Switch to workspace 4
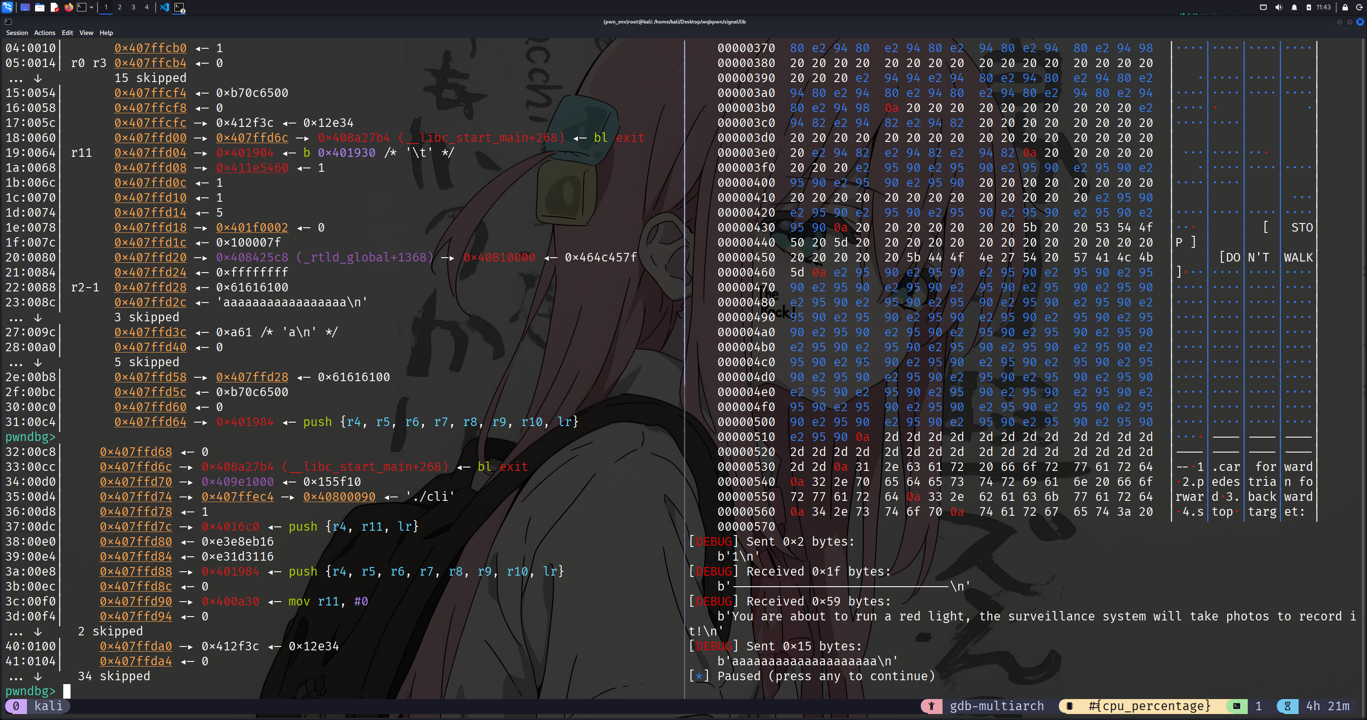This screenshot has width=1367, height=720. coord(147,7)
